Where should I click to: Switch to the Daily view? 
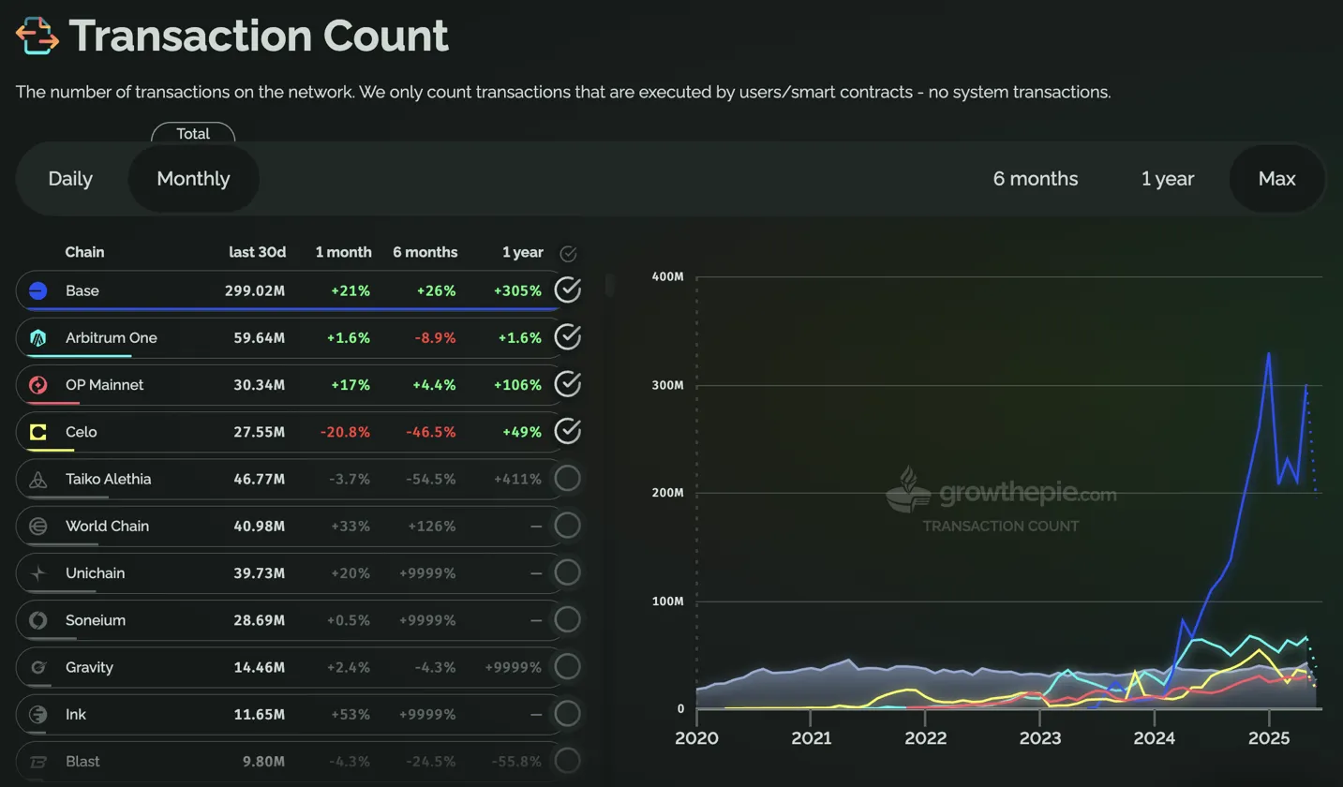click(x=70, y=178)
